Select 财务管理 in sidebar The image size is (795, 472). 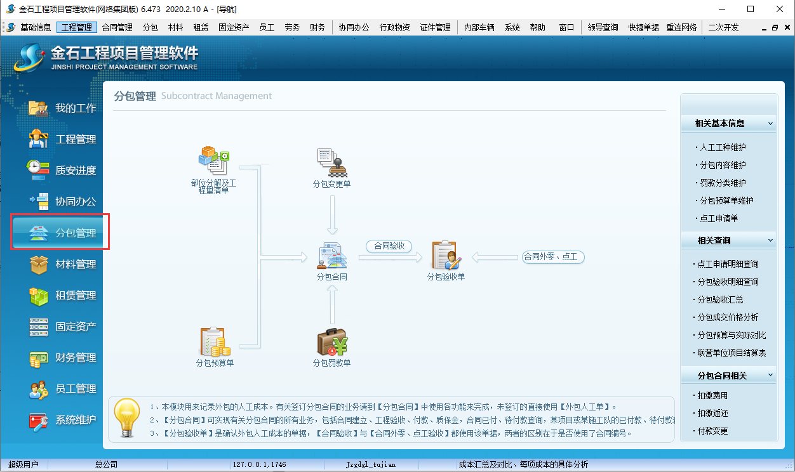(62, 357)
